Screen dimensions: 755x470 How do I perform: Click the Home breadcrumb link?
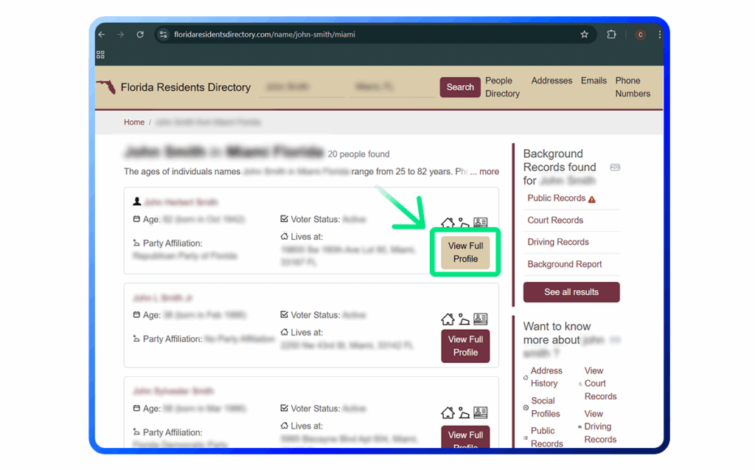(x=134, y=122)
